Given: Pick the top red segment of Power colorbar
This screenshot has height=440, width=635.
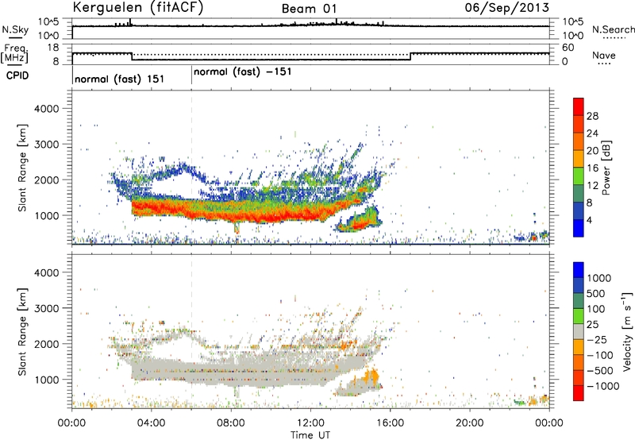Looking at the screenshot, I should (579, 106).
